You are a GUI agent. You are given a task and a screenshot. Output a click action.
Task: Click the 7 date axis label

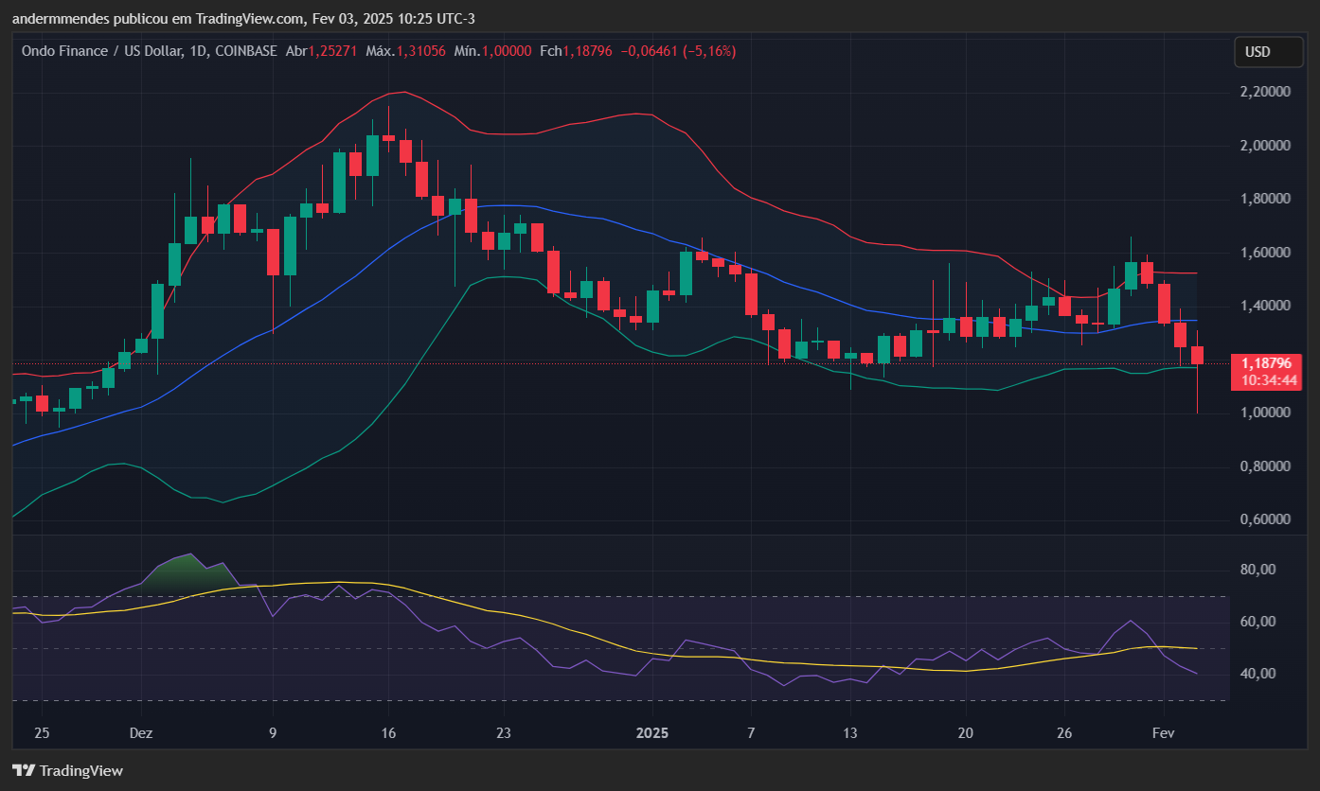click(751, 733)
